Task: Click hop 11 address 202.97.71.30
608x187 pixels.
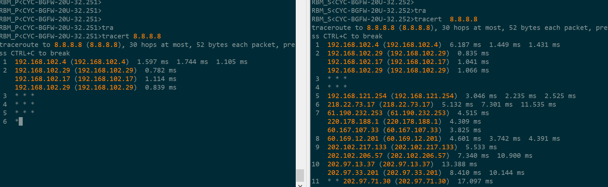Action: click(367, 181)
